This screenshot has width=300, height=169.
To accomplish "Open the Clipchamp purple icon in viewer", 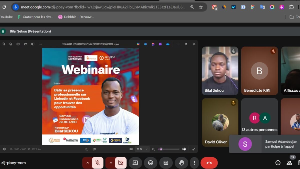I will [x=160, y=44].
